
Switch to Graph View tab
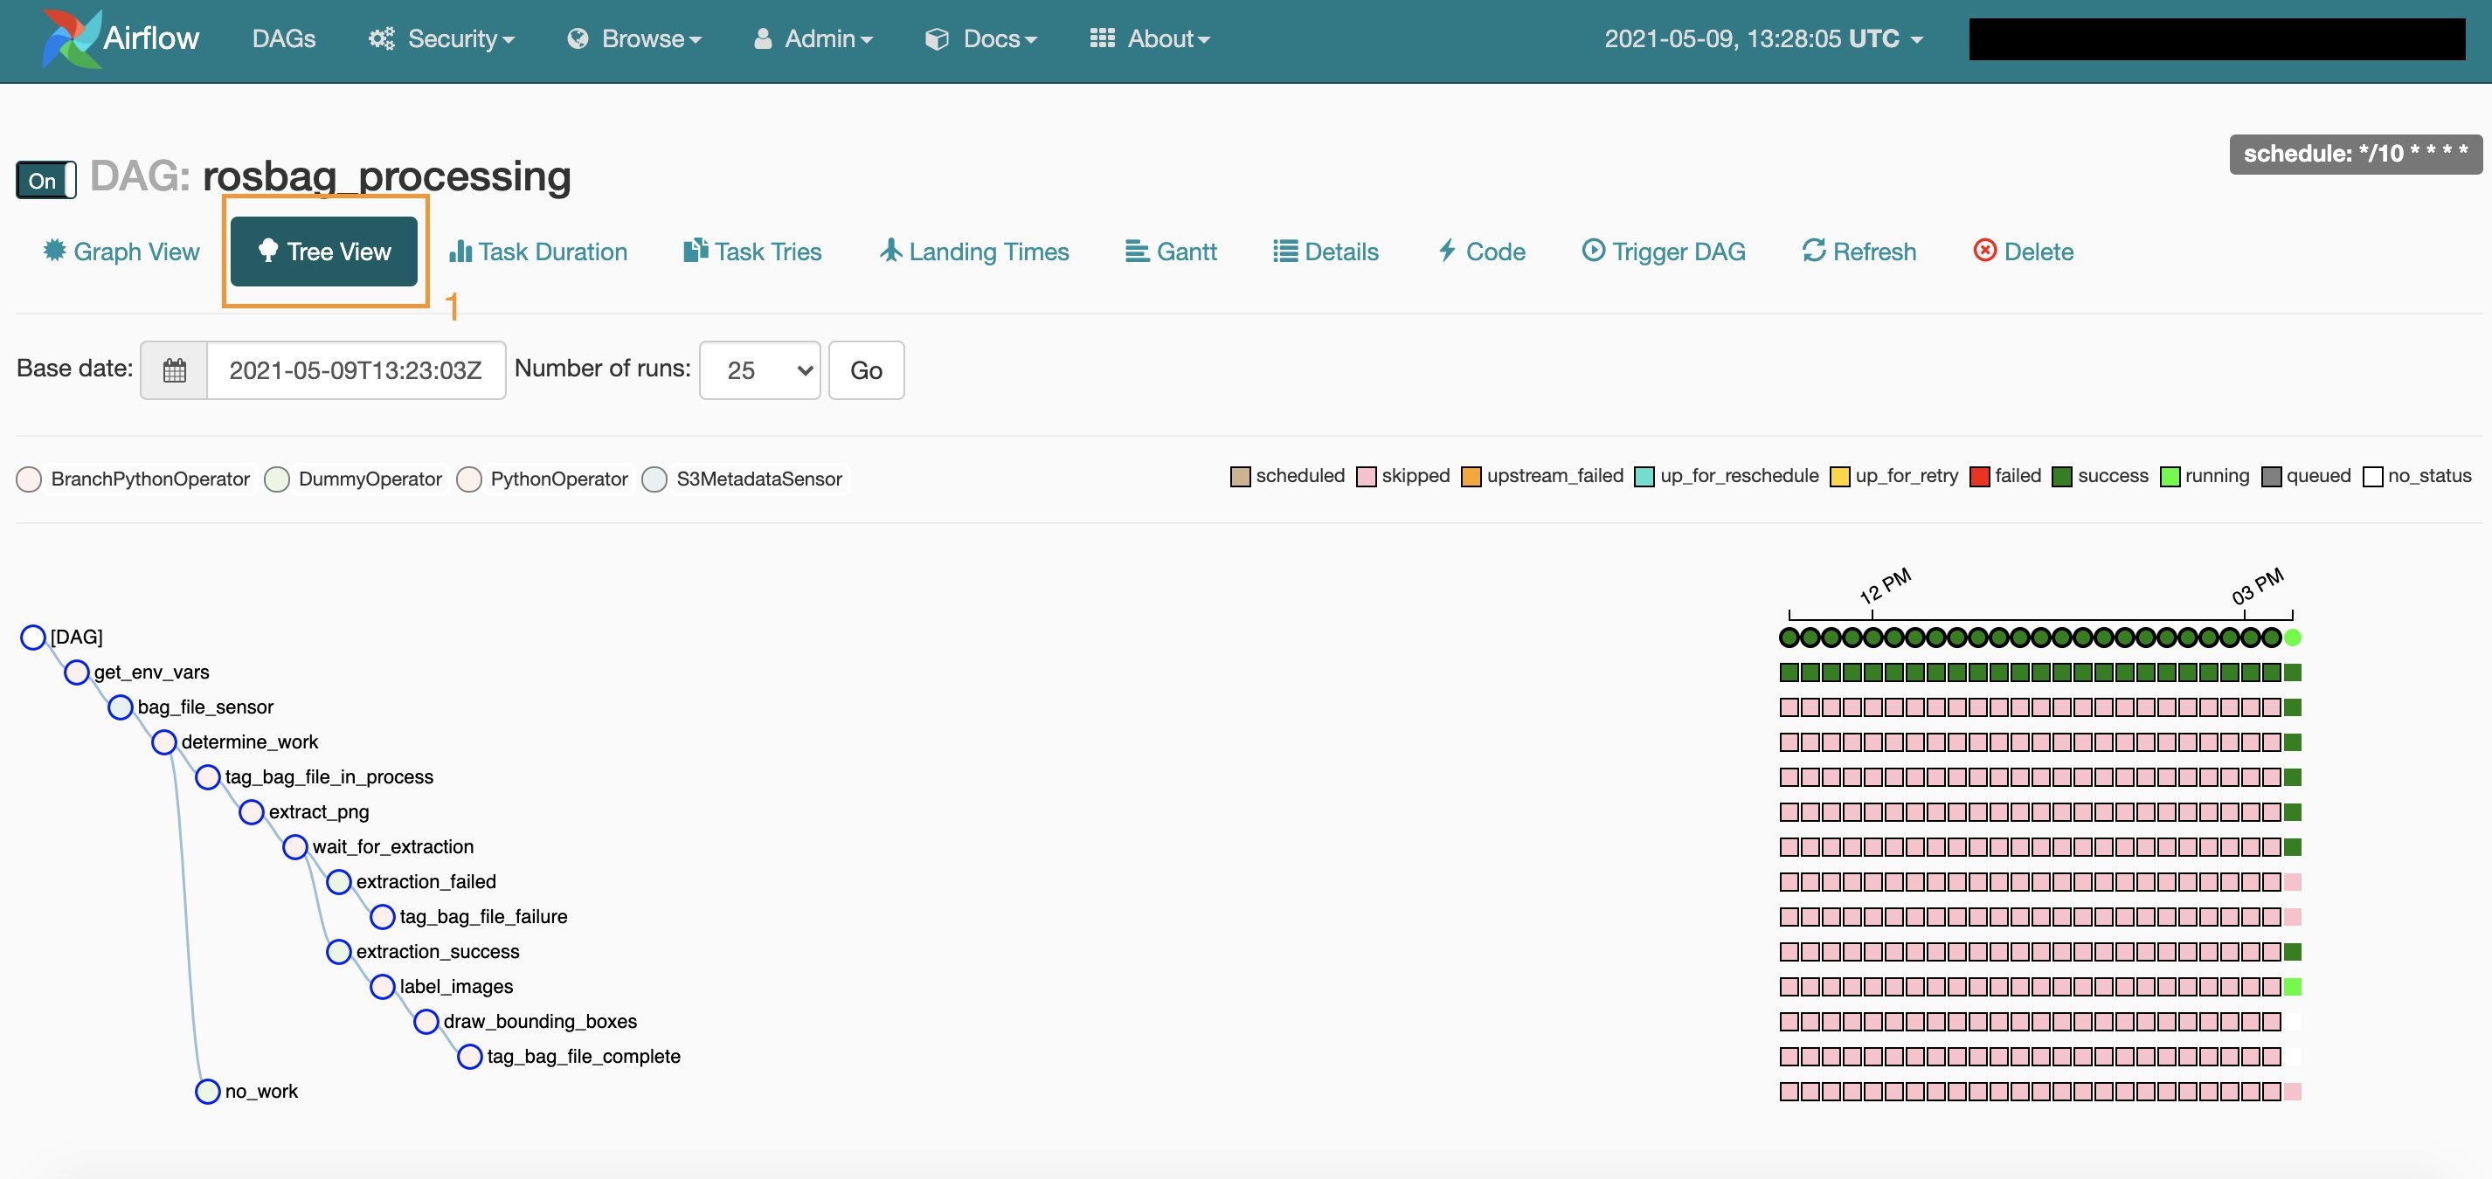click(121, 252)
